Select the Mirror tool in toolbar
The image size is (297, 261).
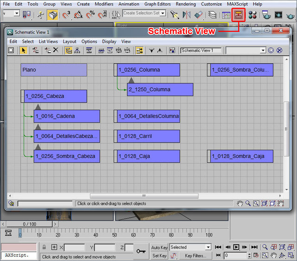click(x=187, y=15)
